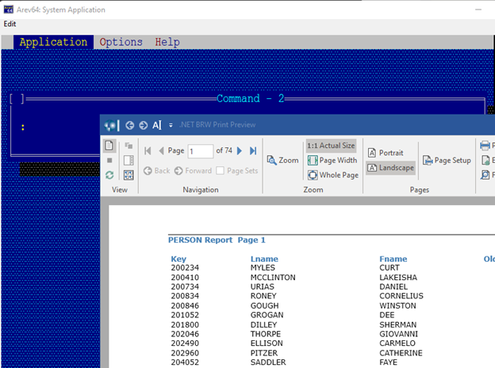Image resolution: width=495 pixels, height=368 pixels.
Task: Click the bracket box on Command window corner
Action: 17,99
